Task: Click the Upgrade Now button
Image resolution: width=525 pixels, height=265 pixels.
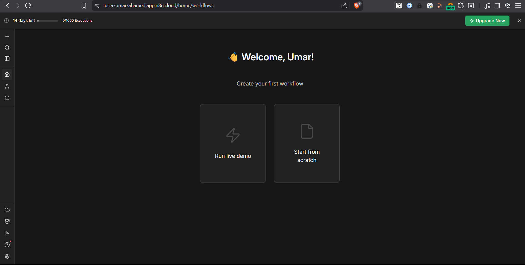Action: tap(487, 21)
